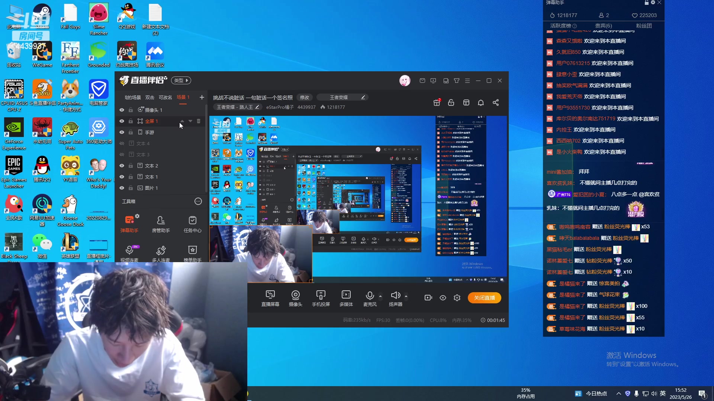Open the settings gear in the 弹幕助手 header
This screenshot has height=401, width=714.
(653, 3)
